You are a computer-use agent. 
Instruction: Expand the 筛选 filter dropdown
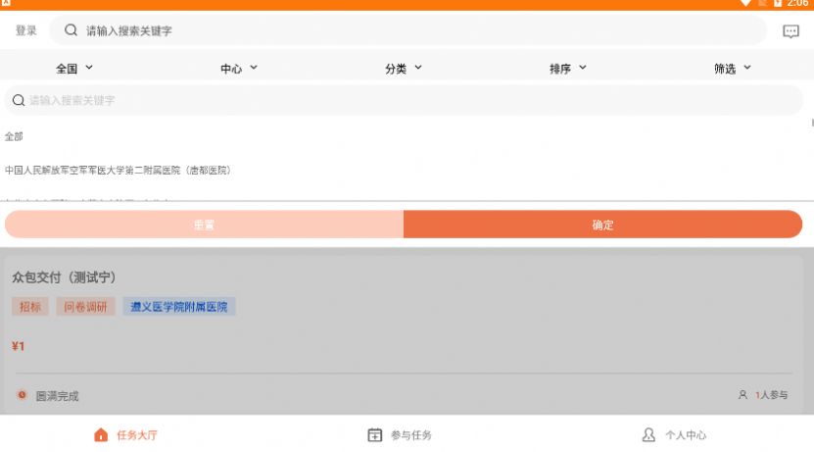(x=733, y=68)
